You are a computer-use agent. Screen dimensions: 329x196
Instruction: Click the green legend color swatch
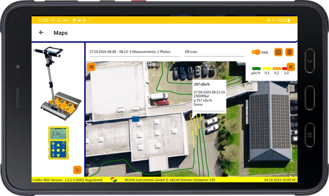[256, 68]
